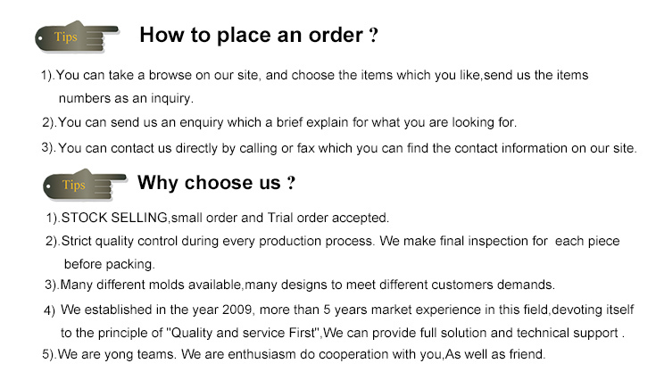The width and height of the screenshot is (656, 380).
Task: Click 'numbers as an inquiry' continuation line
Action: pyautogui.click(x=126, y=98)
